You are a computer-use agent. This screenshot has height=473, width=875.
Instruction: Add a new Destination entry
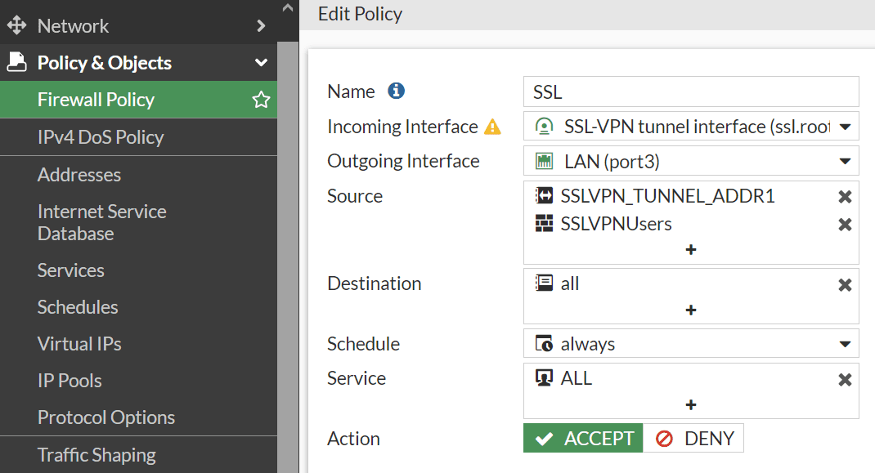click(691, 310)
